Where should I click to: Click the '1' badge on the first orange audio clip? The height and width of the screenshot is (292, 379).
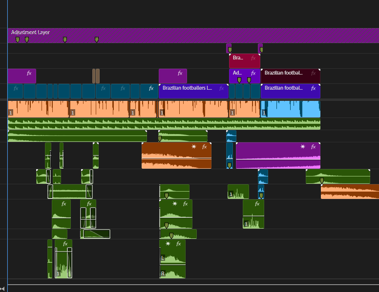click(11, 113)
